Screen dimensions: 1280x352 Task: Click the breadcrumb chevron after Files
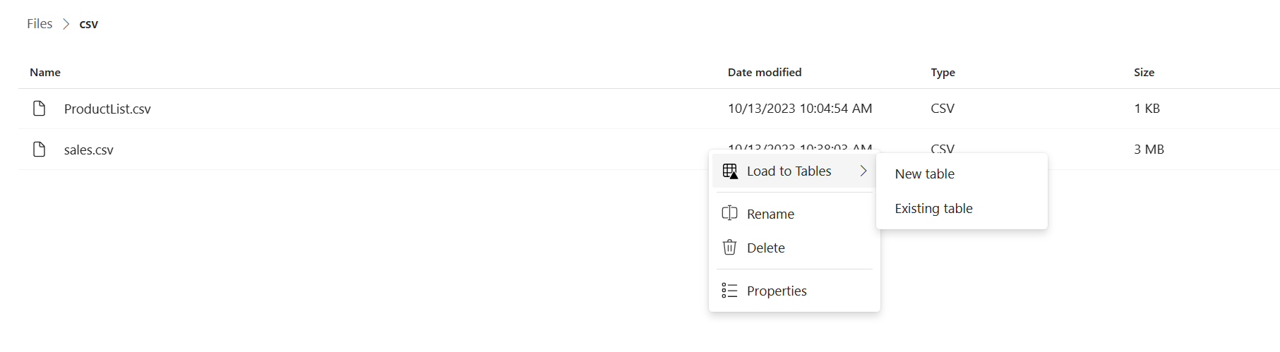[66, 24]
